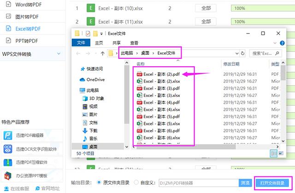Open 办公资源PPT模板 recommendation

[32, 176]
